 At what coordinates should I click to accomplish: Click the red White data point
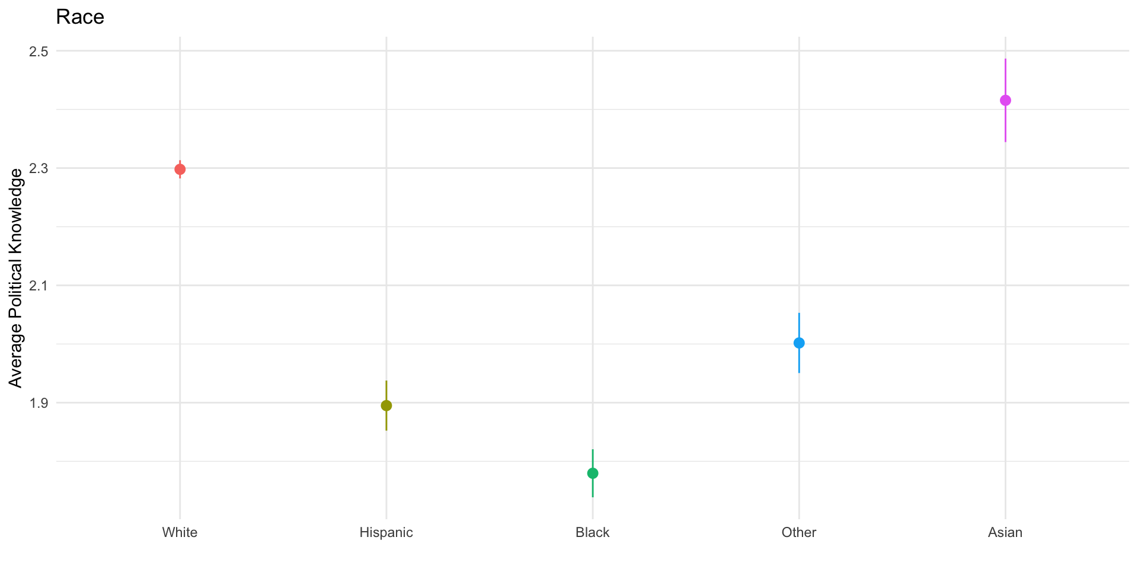180,170
